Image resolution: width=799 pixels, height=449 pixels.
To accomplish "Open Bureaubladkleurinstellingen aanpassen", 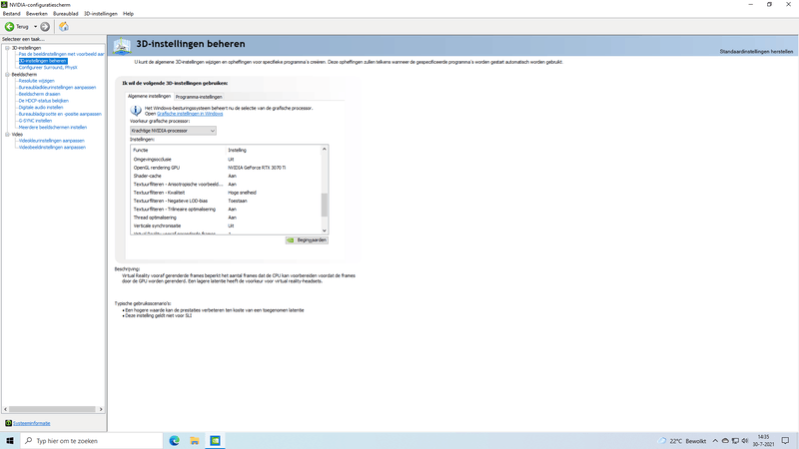I will pyautogui.click(x=57, y=87).
